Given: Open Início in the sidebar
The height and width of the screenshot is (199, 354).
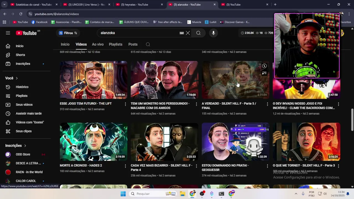Looking at the screenshot, I should [19, 46].
